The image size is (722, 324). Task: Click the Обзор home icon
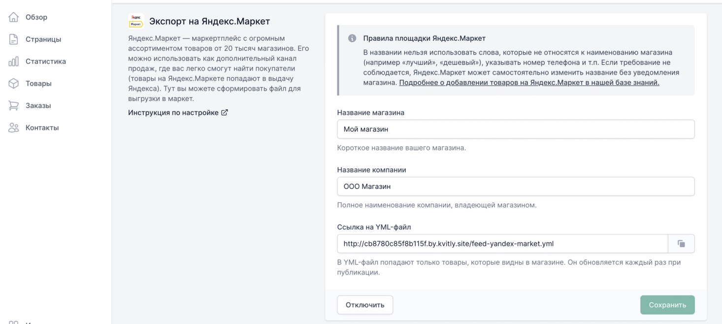(14, 17)
